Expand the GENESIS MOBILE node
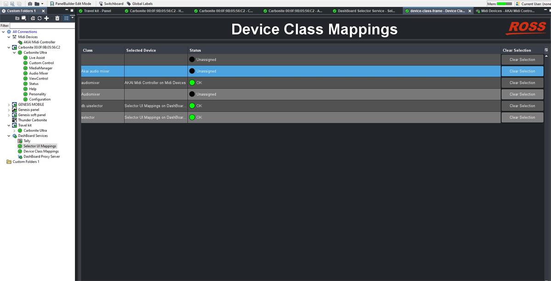The width and height of the screenshot is (551, 281). (9, 105)
